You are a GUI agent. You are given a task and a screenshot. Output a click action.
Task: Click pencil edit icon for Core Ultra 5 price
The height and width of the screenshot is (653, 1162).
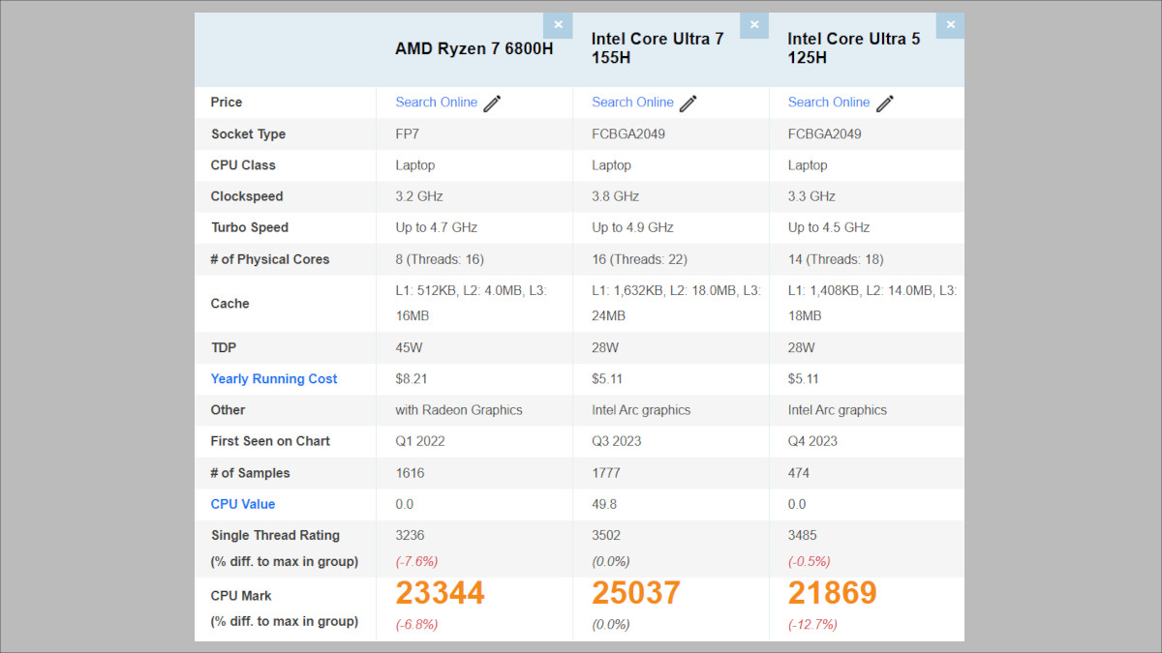pos(884,104)
